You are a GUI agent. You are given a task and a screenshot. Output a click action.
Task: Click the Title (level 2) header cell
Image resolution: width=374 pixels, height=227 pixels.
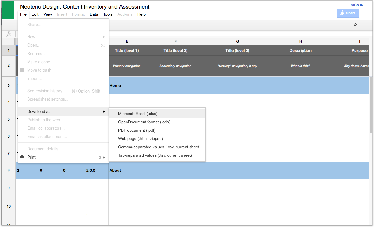[x=176, y=50]
